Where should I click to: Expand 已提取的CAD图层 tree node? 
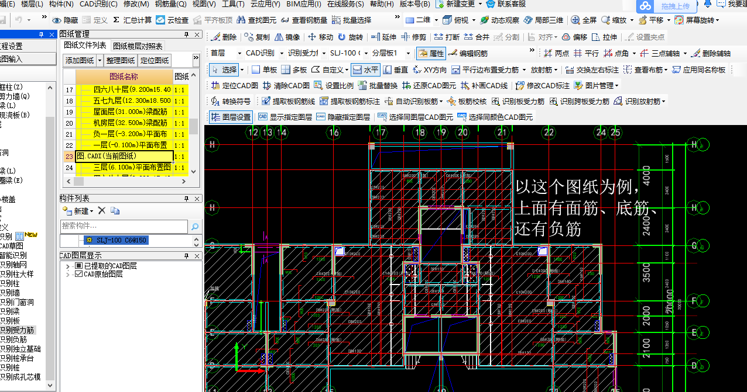pos(69,266)
